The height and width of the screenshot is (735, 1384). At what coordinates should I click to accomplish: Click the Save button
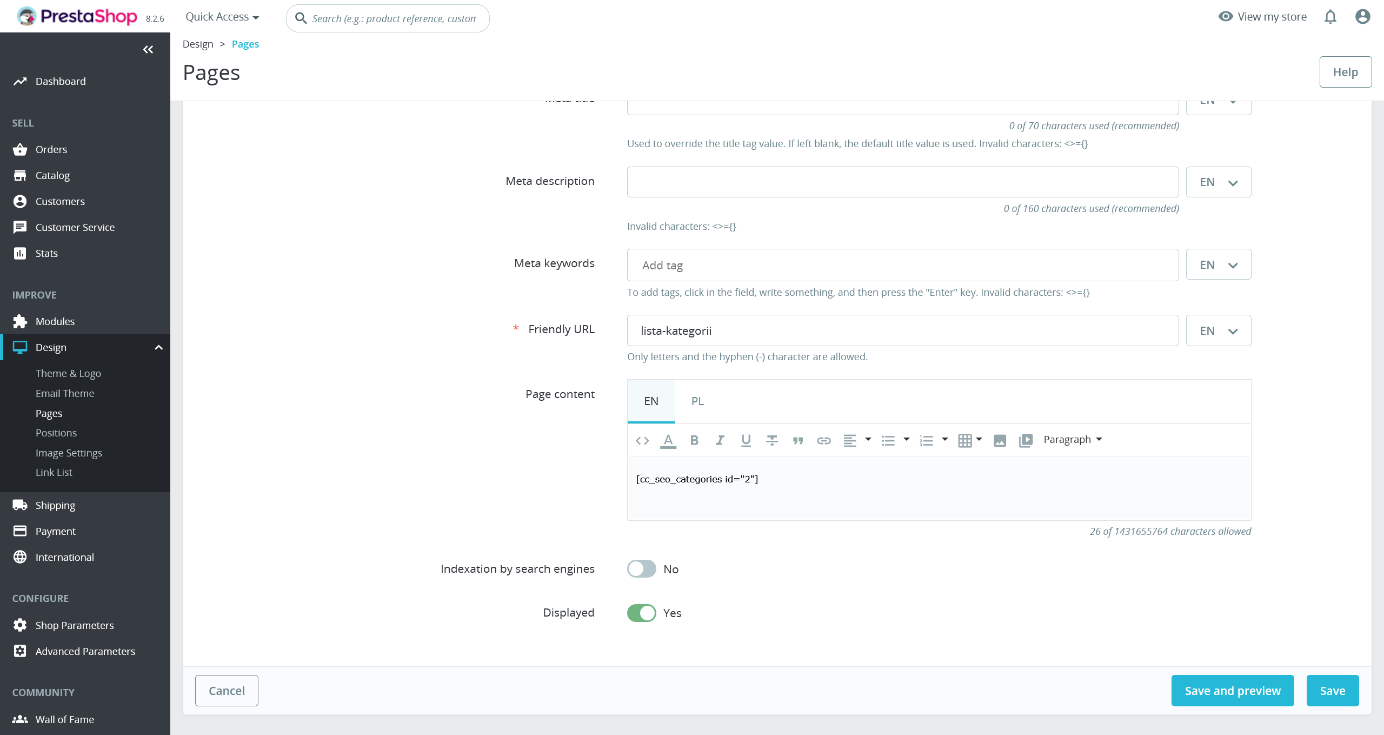[1333, 691]
